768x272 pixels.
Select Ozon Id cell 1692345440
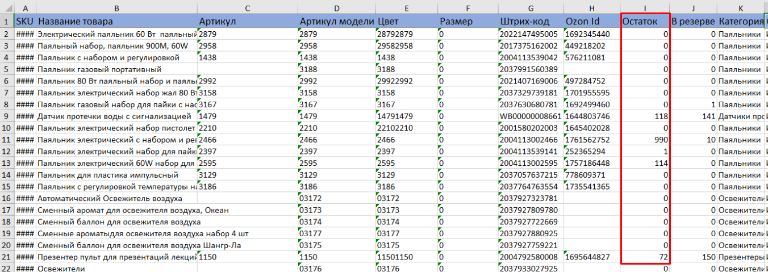coord(591,34)
